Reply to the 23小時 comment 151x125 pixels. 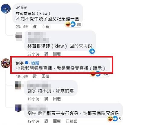45,27
